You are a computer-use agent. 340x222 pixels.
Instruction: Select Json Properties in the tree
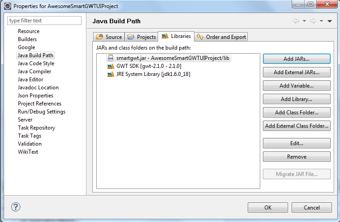[x=35, y=95]
